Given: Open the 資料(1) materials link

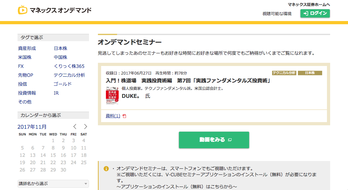Looking at the screenshot, I should click(x=113, y=116).
